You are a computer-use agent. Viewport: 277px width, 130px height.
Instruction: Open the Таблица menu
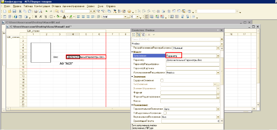(28, 6)
